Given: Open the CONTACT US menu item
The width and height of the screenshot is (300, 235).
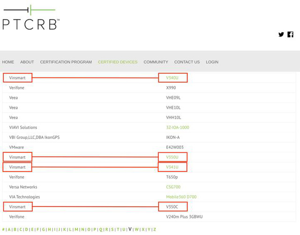Looking at the screenshot, I should (x=187, y=62).
